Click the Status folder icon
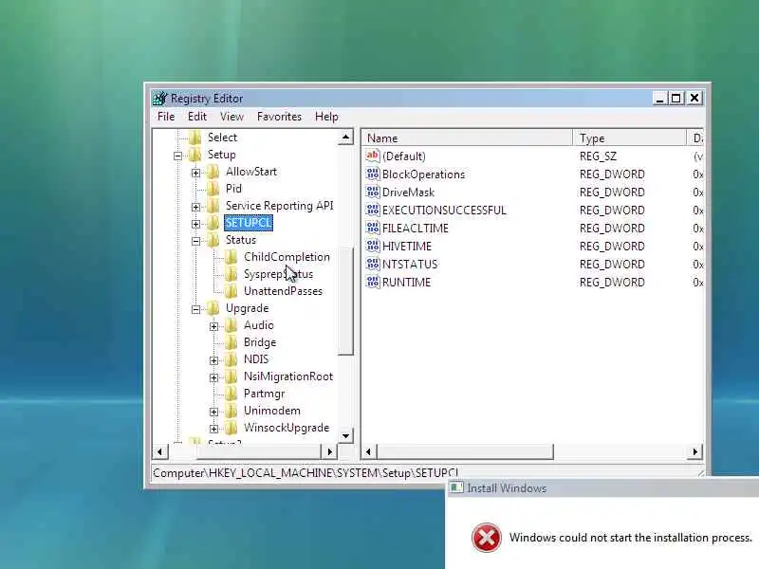759x569 pixels. tap(213, 240)
